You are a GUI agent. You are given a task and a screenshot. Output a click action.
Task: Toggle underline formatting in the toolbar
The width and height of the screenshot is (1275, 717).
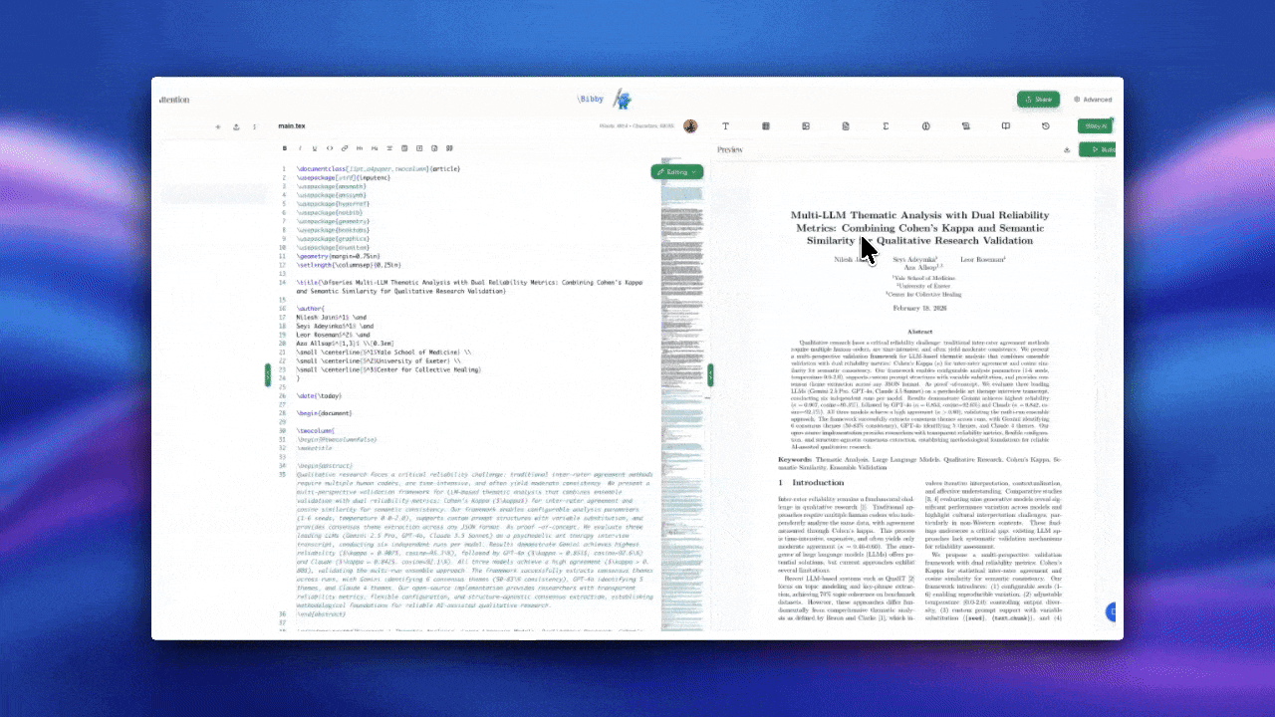click(x=315, y=147)
